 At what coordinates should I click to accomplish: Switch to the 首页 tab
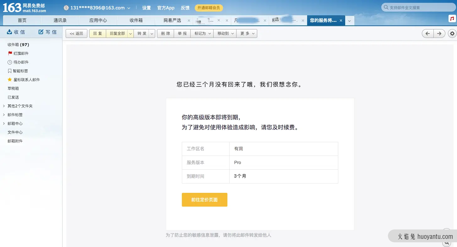coord(22,20)
